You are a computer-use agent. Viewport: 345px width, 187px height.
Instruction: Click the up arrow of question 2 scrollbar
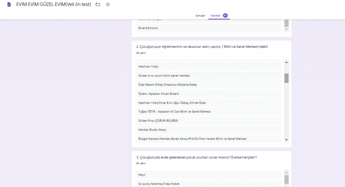(286, 62)
